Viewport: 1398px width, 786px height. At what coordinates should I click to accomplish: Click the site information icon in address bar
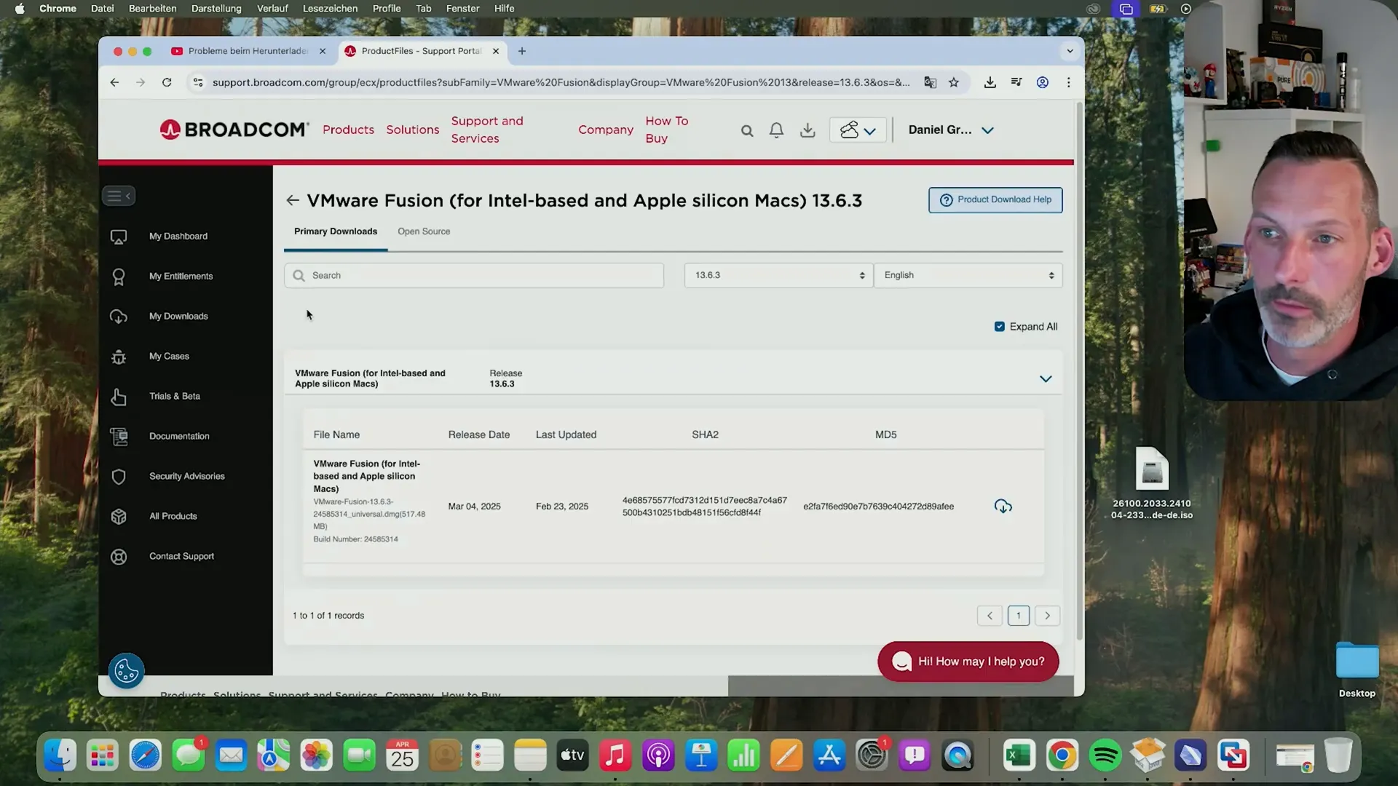pyautogui.click(x=197, y=82)
